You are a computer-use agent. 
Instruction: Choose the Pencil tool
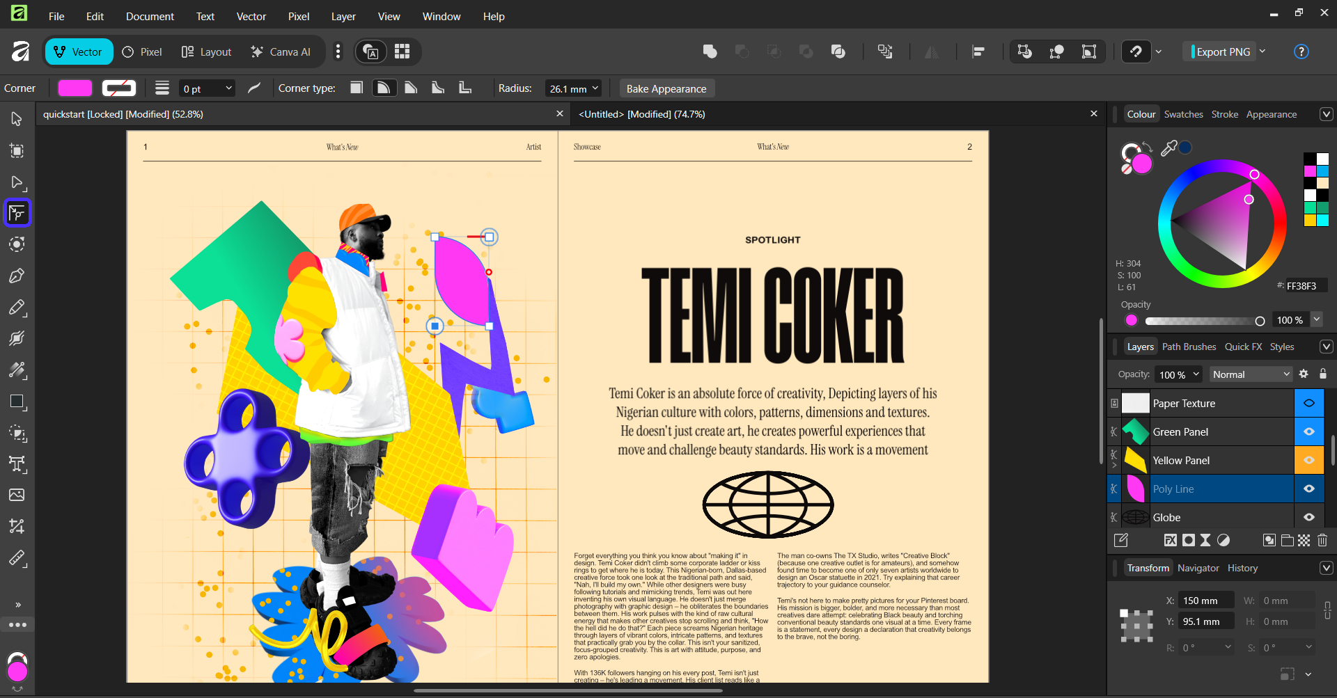pos(17,307)
